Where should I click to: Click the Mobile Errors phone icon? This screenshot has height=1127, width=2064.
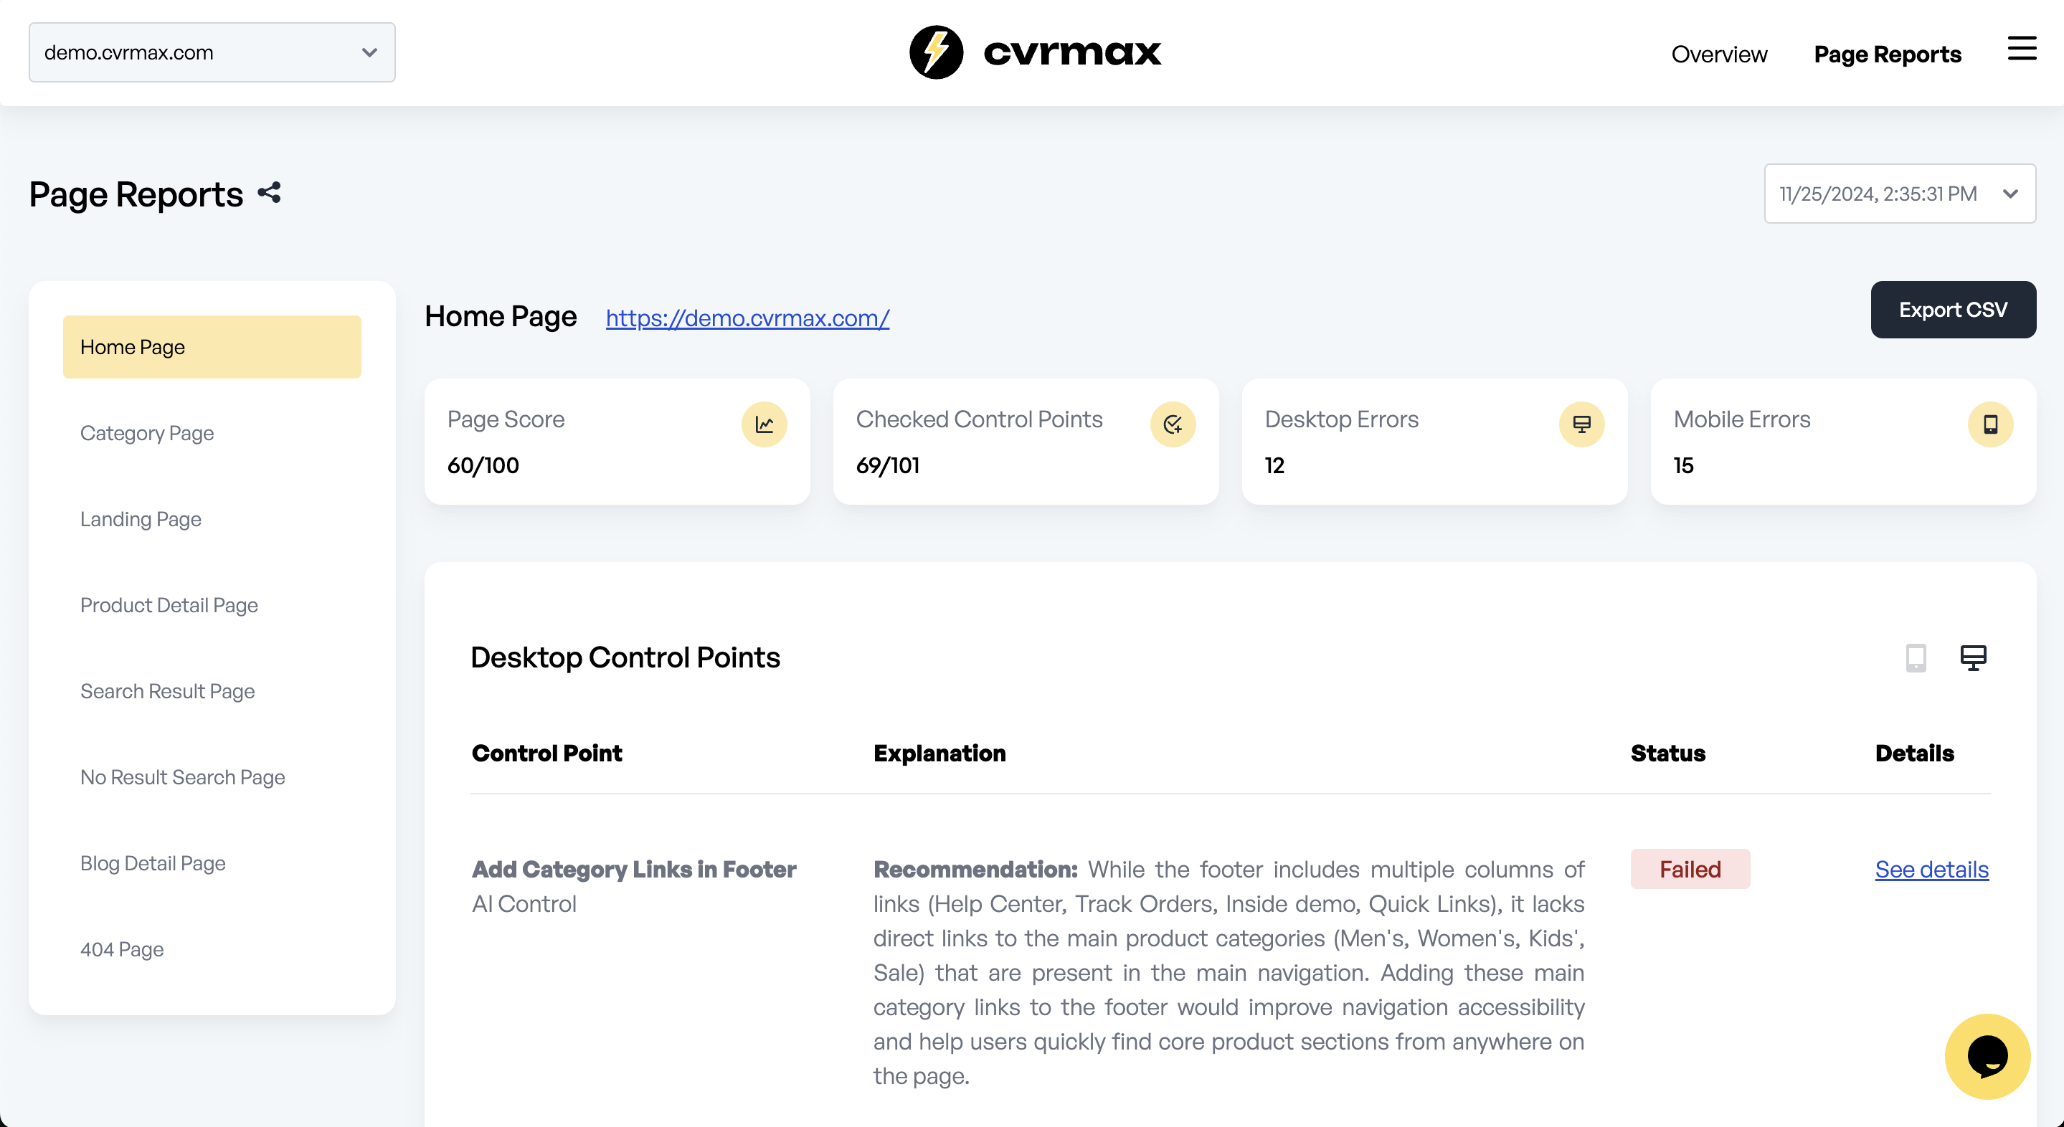tap(1991, 424)
